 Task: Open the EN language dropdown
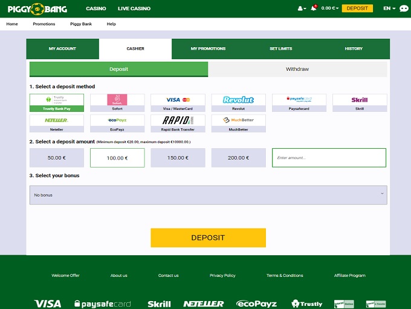coord(389,8)
